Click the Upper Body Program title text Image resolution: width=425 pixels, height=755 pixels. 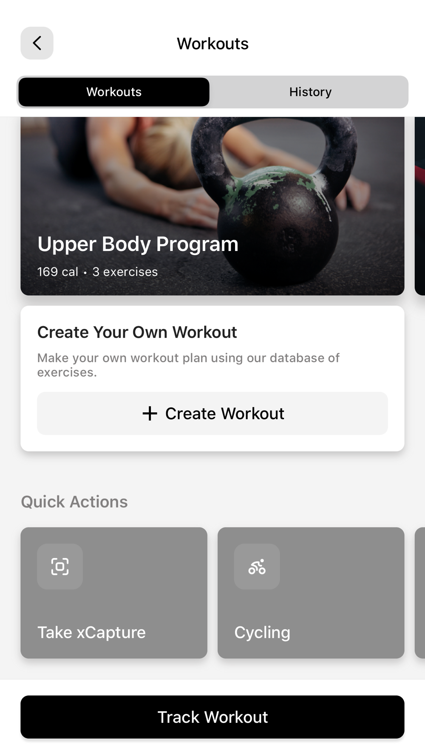(138, 244)
